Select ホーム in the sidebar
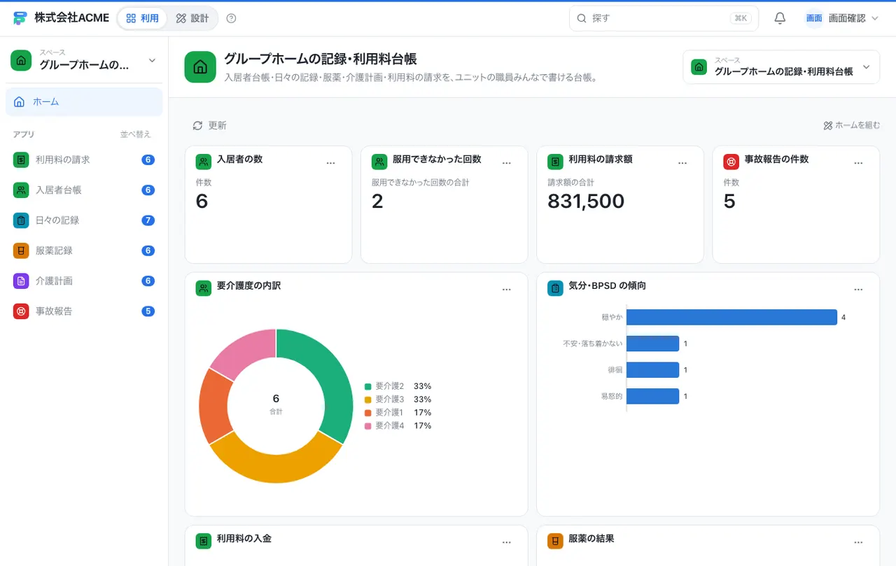 (84, 102)
